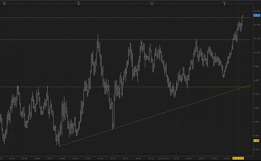Click the 9.600 price axis label
This screenshot has width=261, height=161.
pos(256,108)
